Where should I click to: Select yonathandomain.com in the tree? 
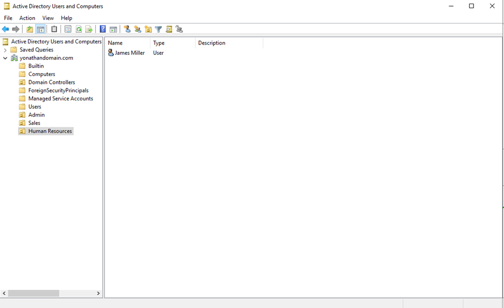coord(47,58)
